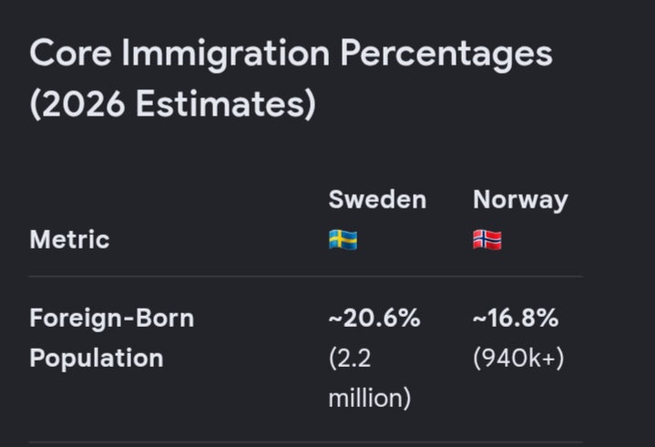Image resolution: width=655 pixels, height=447 pixels.
Task: Click the (2.2 figure under Sweden
Action: [350, 359]
